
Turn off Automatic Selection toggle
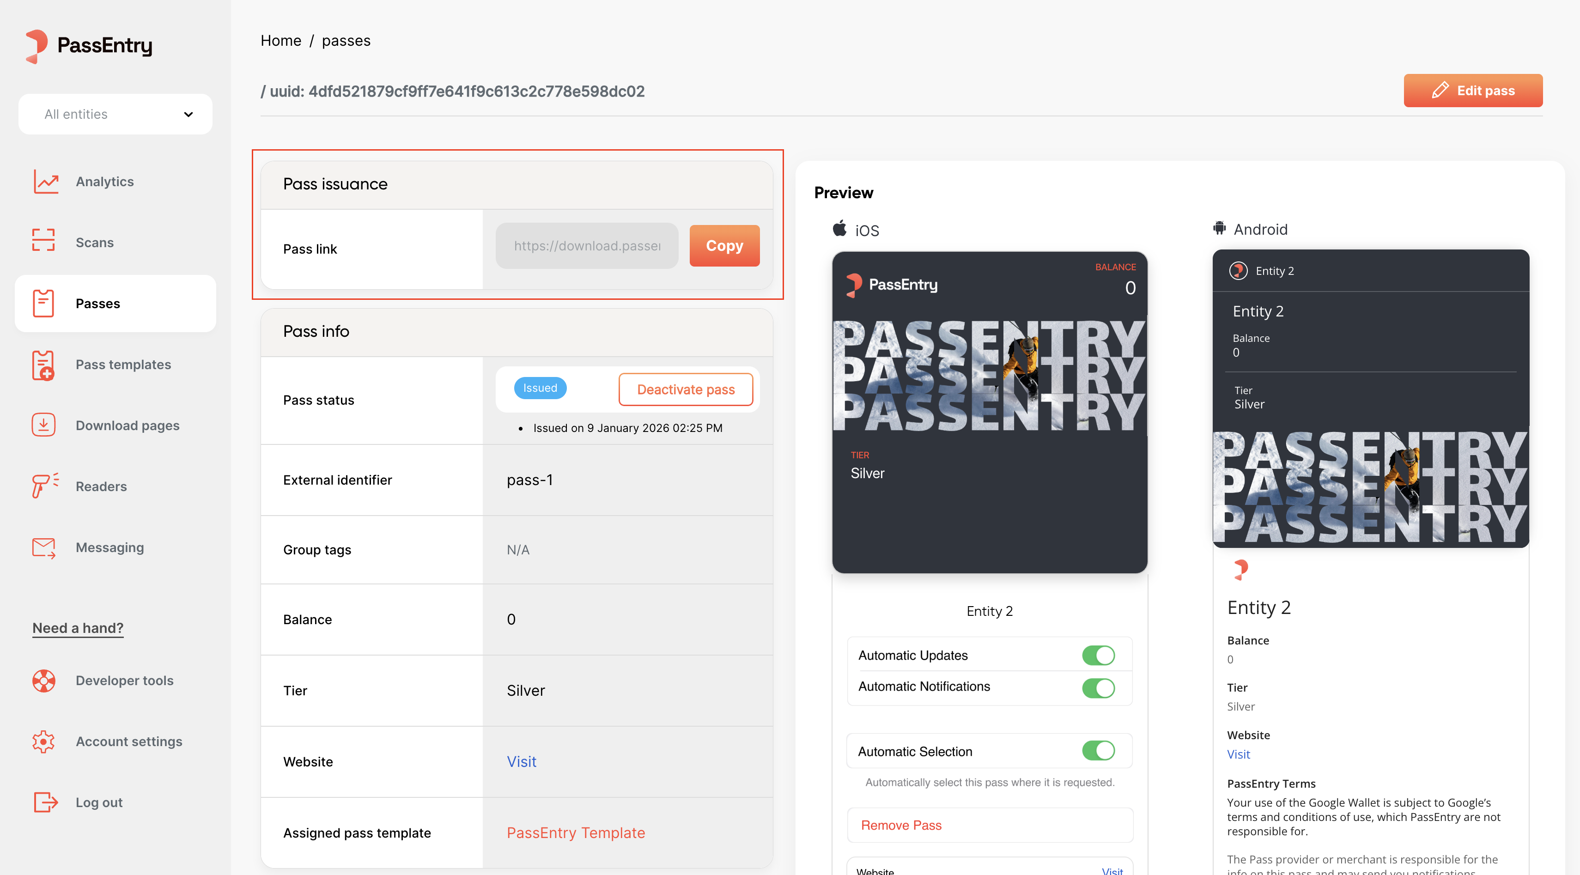click(x=1098, y=751)
